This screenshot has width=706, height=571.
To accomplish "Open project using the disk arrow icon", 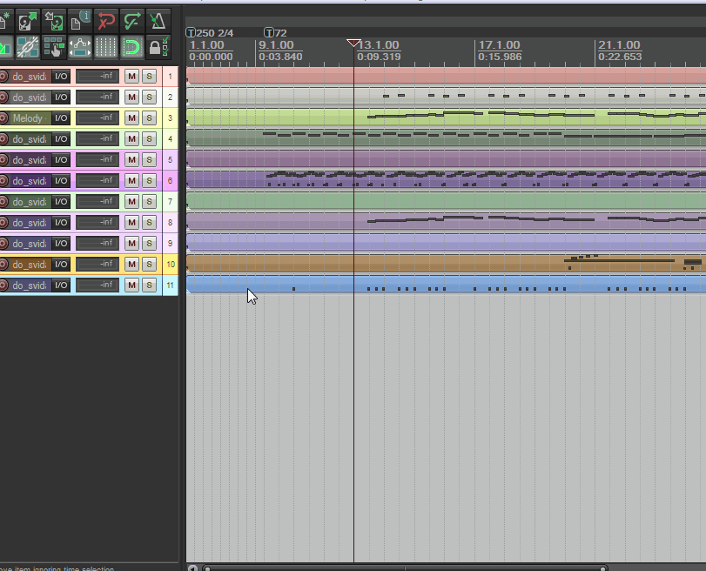I will (28, 21).
